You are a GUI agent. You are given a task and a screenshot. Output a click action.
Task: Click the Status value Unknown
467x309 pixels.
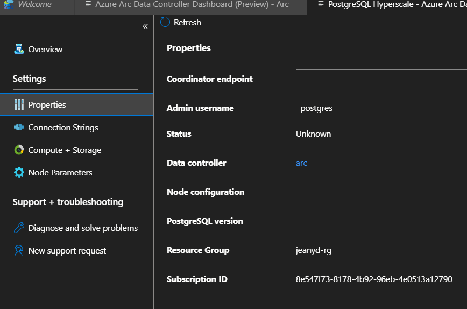click(x=313, y=134)
